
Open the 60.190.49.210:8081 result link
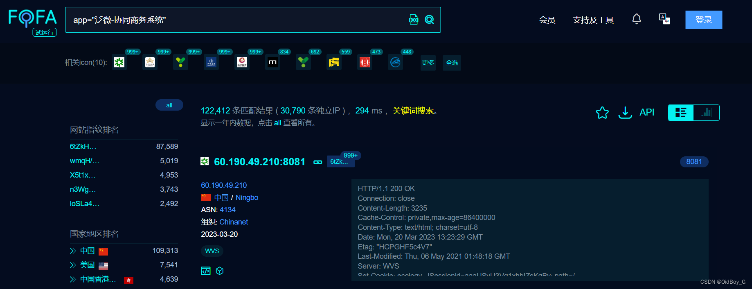point(260,162)
